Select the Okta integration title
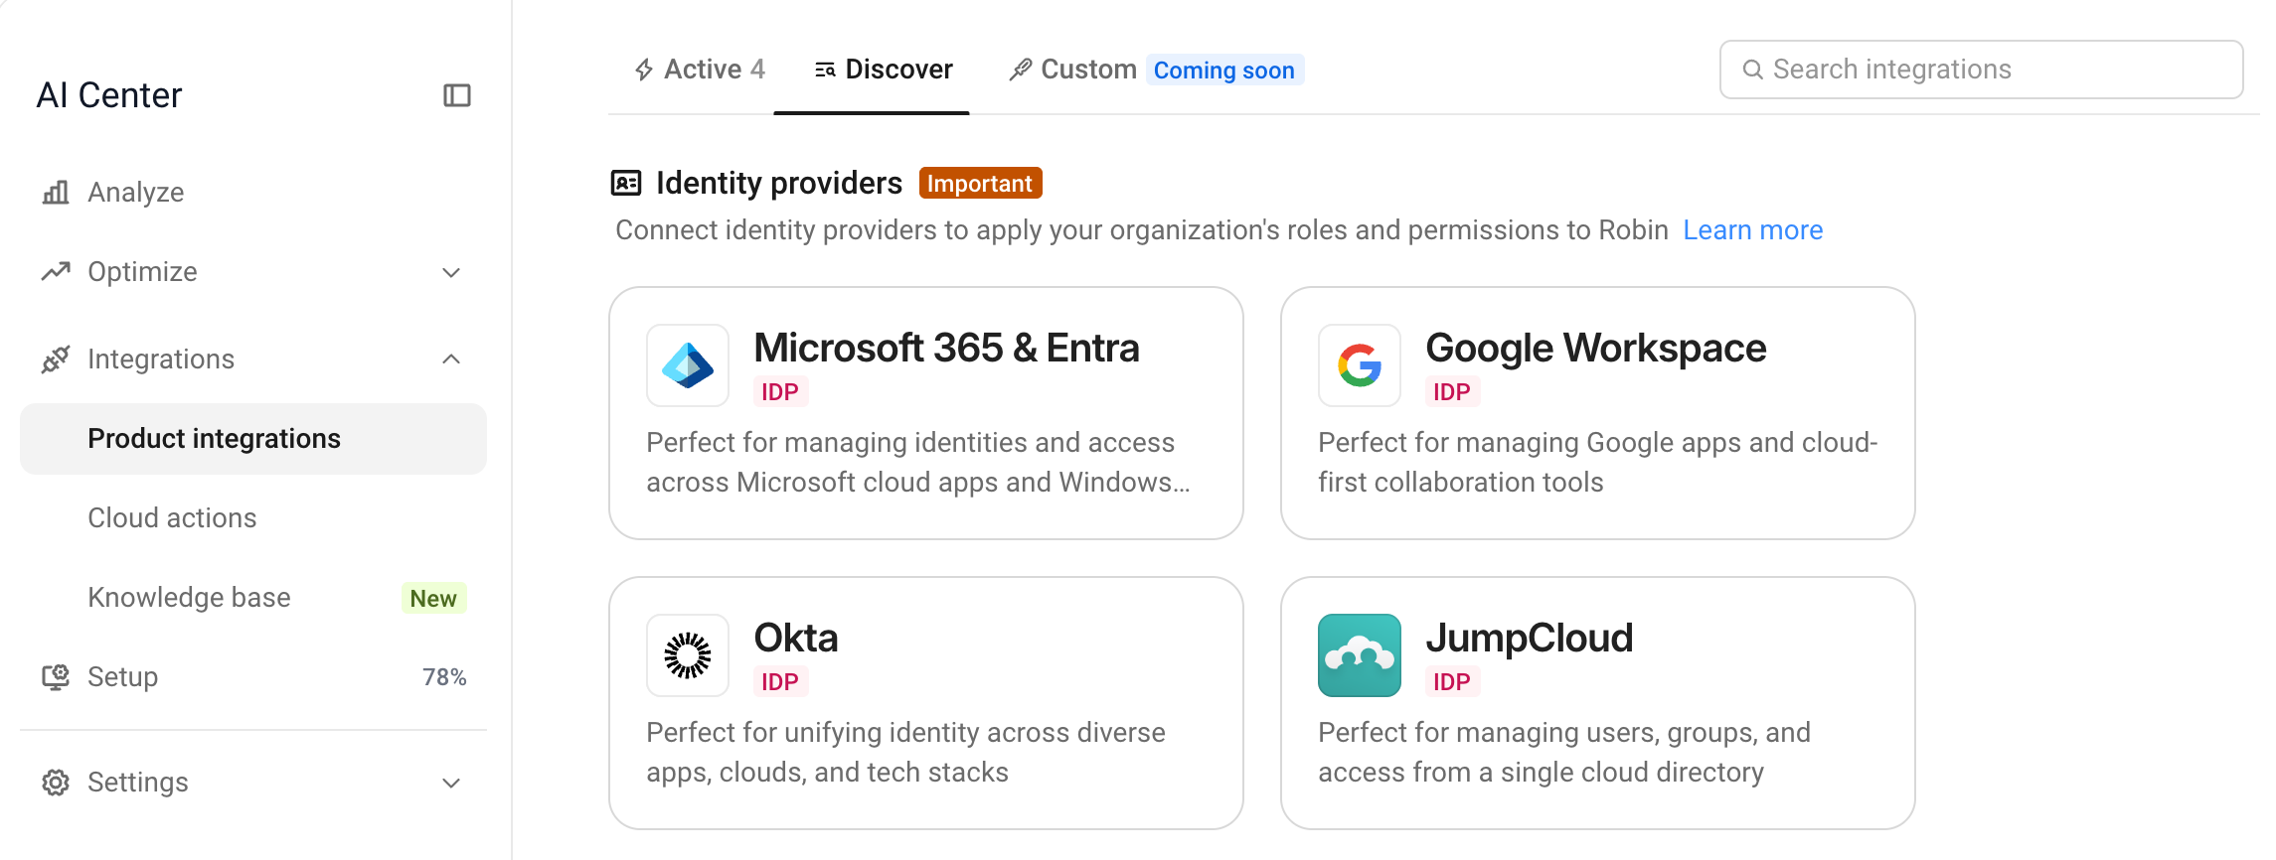Viewport: 2276px width, 860px height. tap(796, 639)
